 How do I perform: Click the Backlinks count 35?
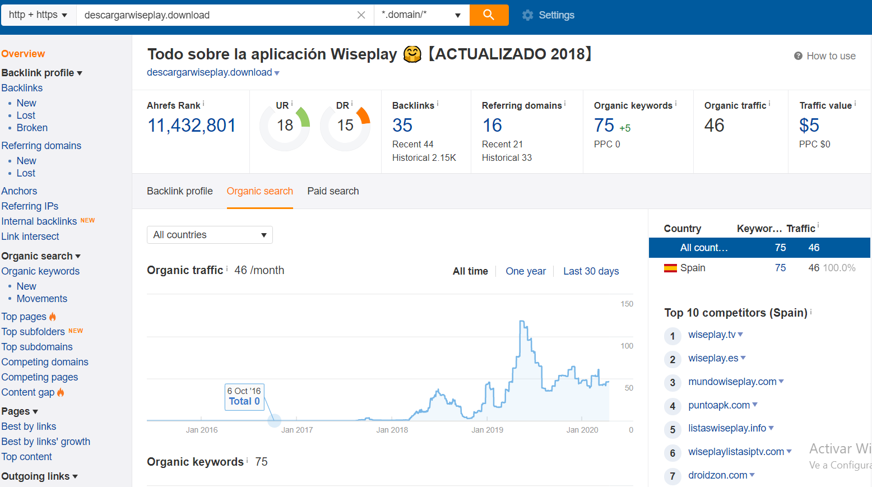click(x=402, y=126)
